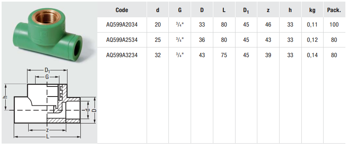Click product code AQ599A2534
The height and width of the screenshot is (146, 347).
coord(122,40)
